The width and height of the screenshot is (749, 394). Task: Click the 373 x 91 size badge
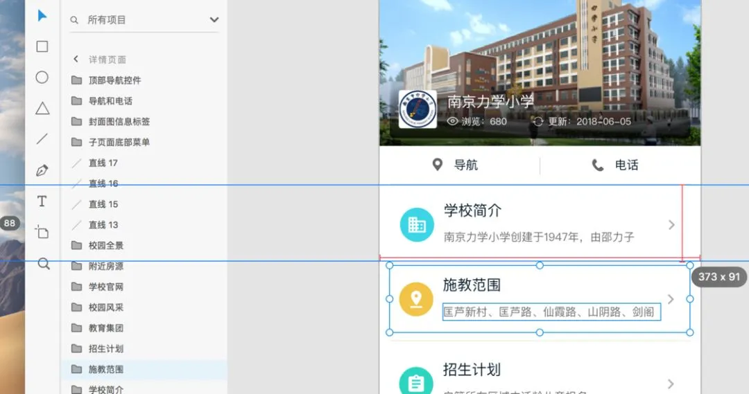pos(719,277)
